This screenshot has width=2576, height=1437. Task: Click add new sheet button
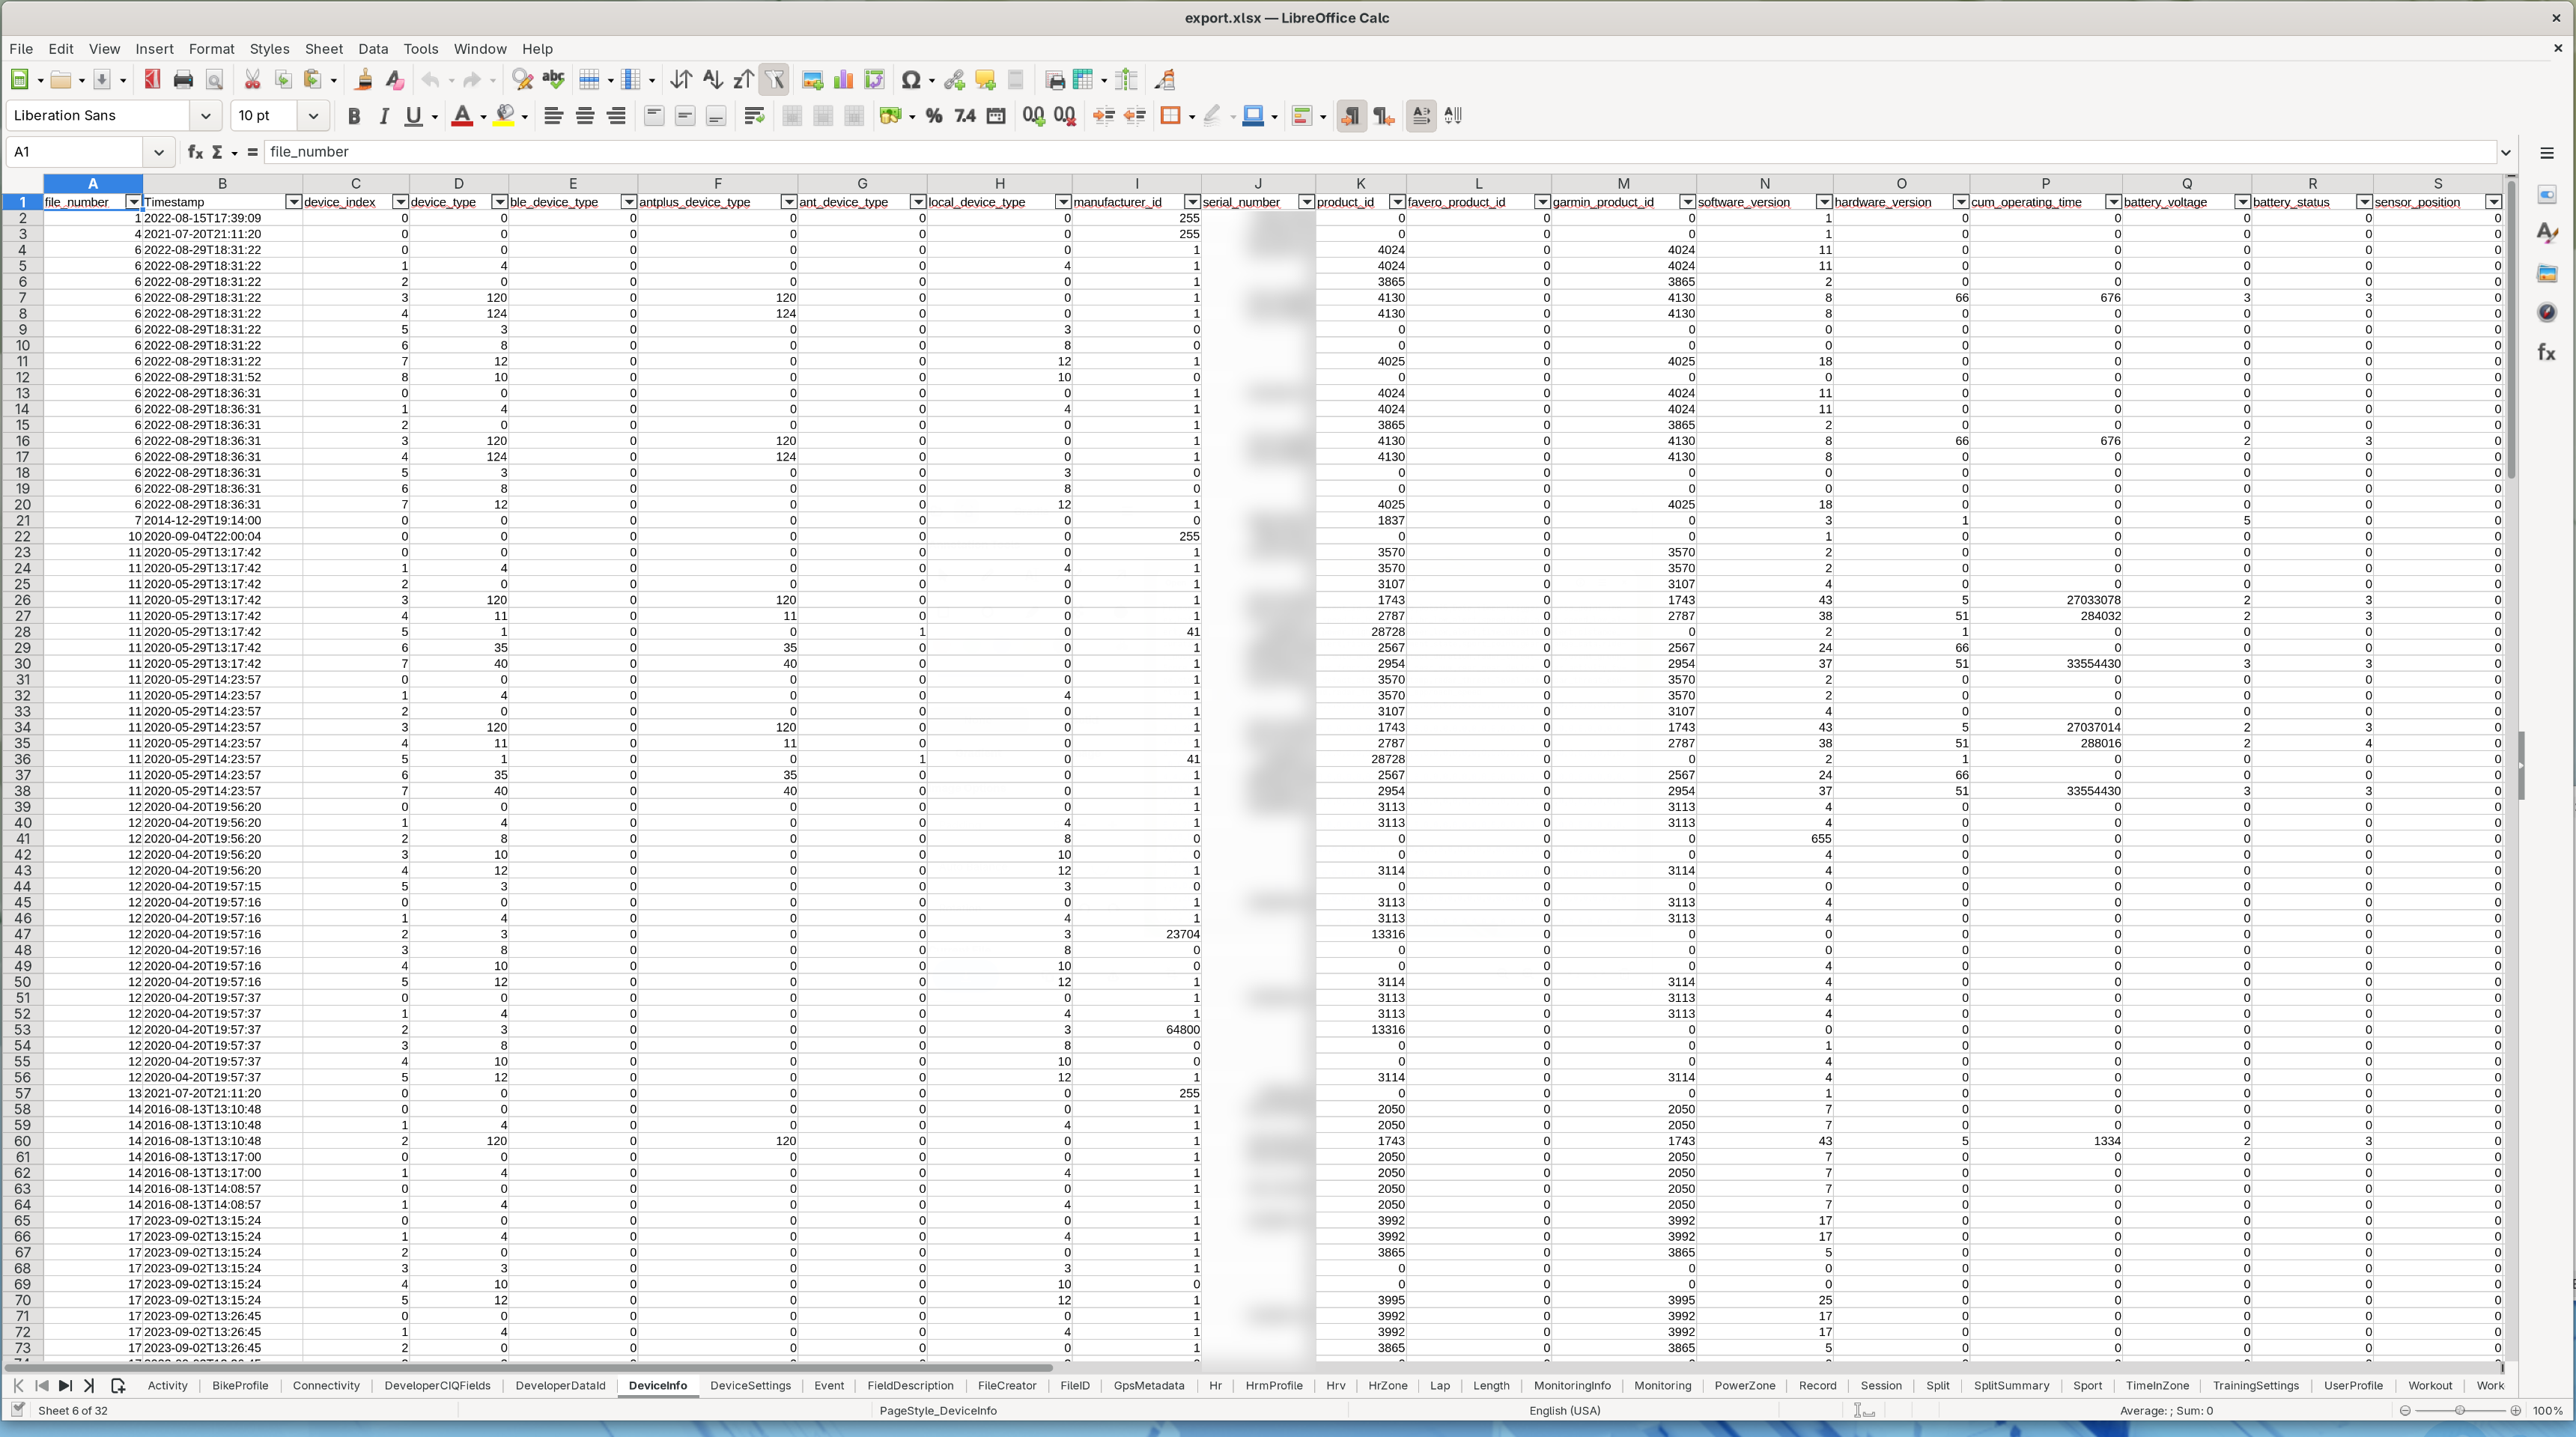pyautogui.click(x=118, y=1385)
